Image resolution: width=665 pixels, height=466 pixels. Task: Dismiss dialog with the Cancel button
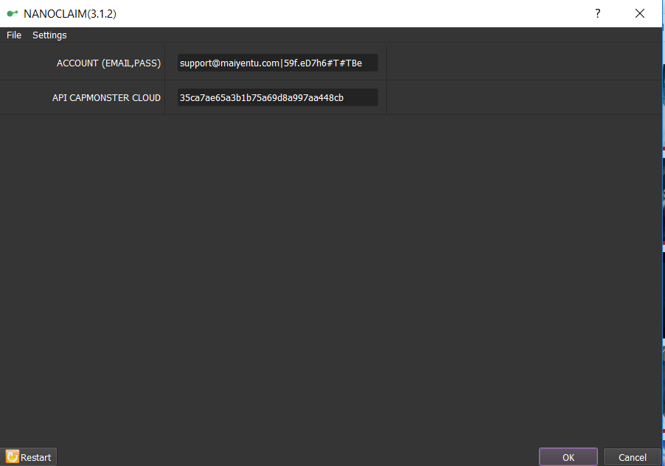coord(633,457)
